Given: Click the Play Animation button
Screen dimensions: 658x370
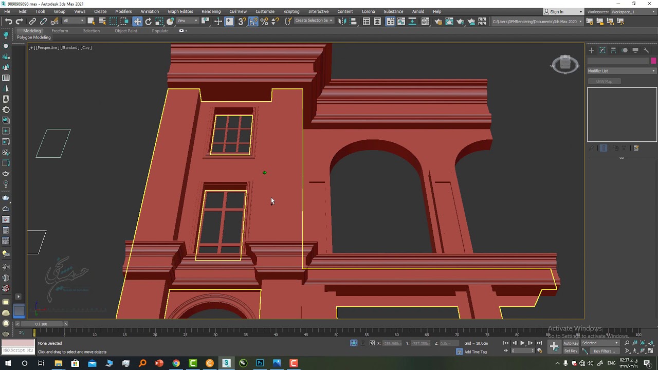Looking at the screenshot, I should (522, 343).
